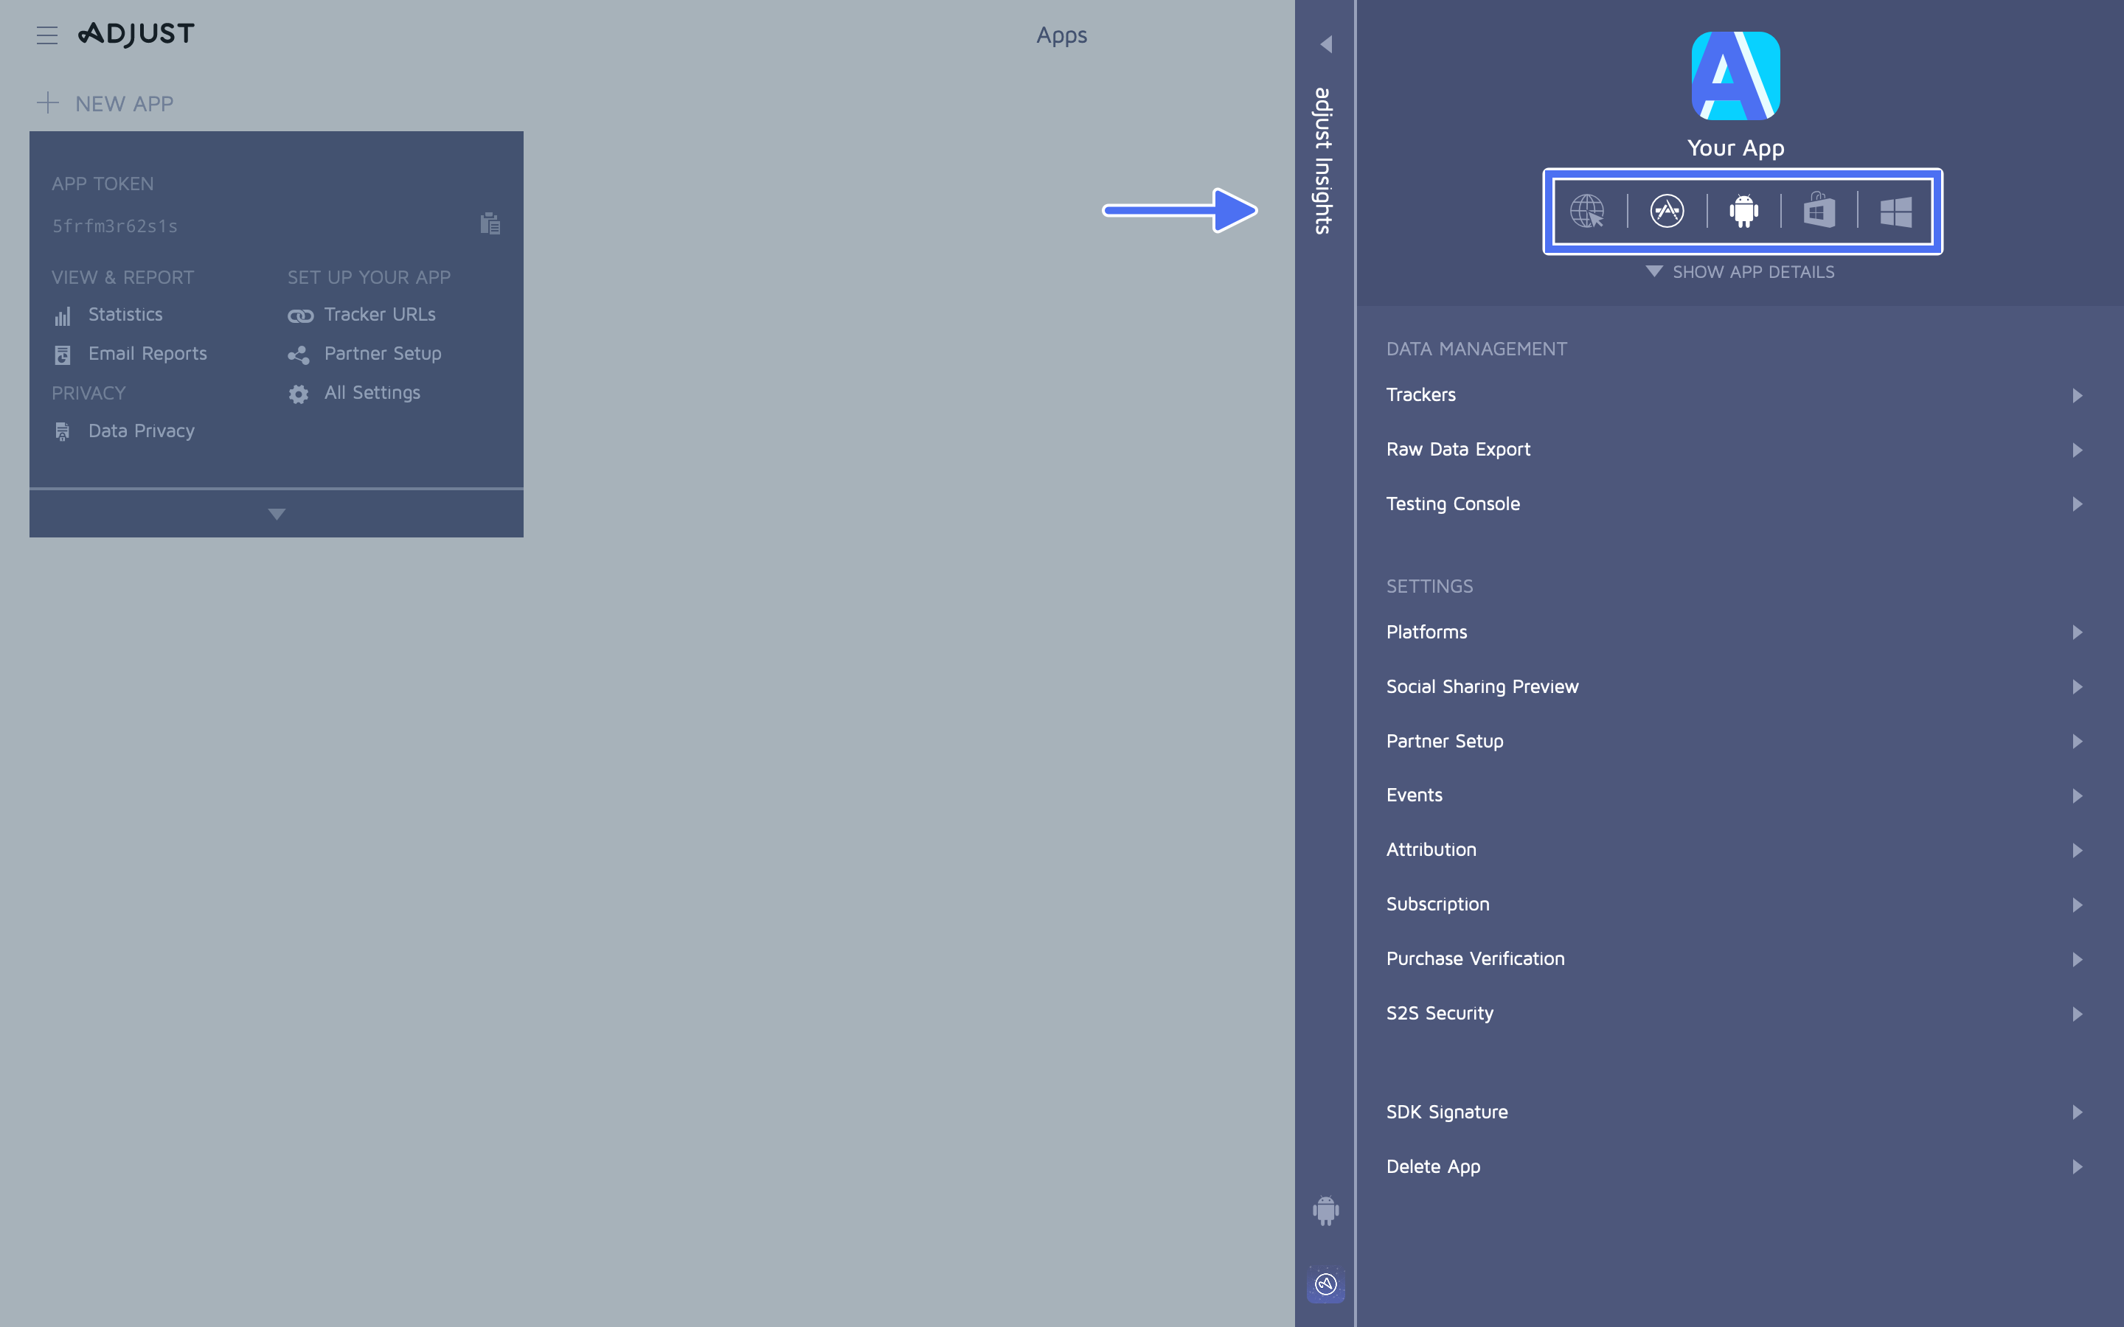2124x1327 pixels.
Task: Open the Trackers settings arrow
Action: [2077, 395]
